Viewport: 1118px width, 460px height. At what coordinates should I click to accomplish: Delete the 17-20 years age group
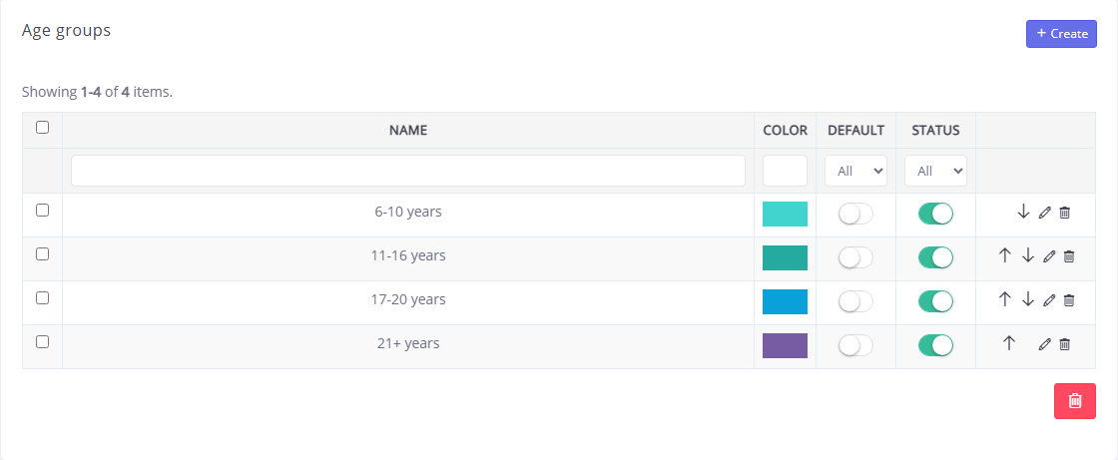point(1069,301)
